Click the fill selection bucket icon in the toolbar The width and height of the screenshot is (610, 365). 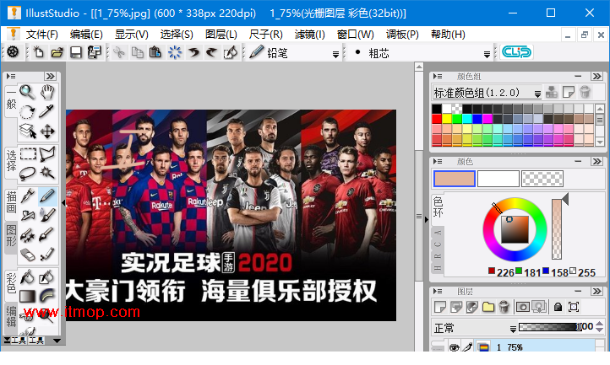pos(231,52)
